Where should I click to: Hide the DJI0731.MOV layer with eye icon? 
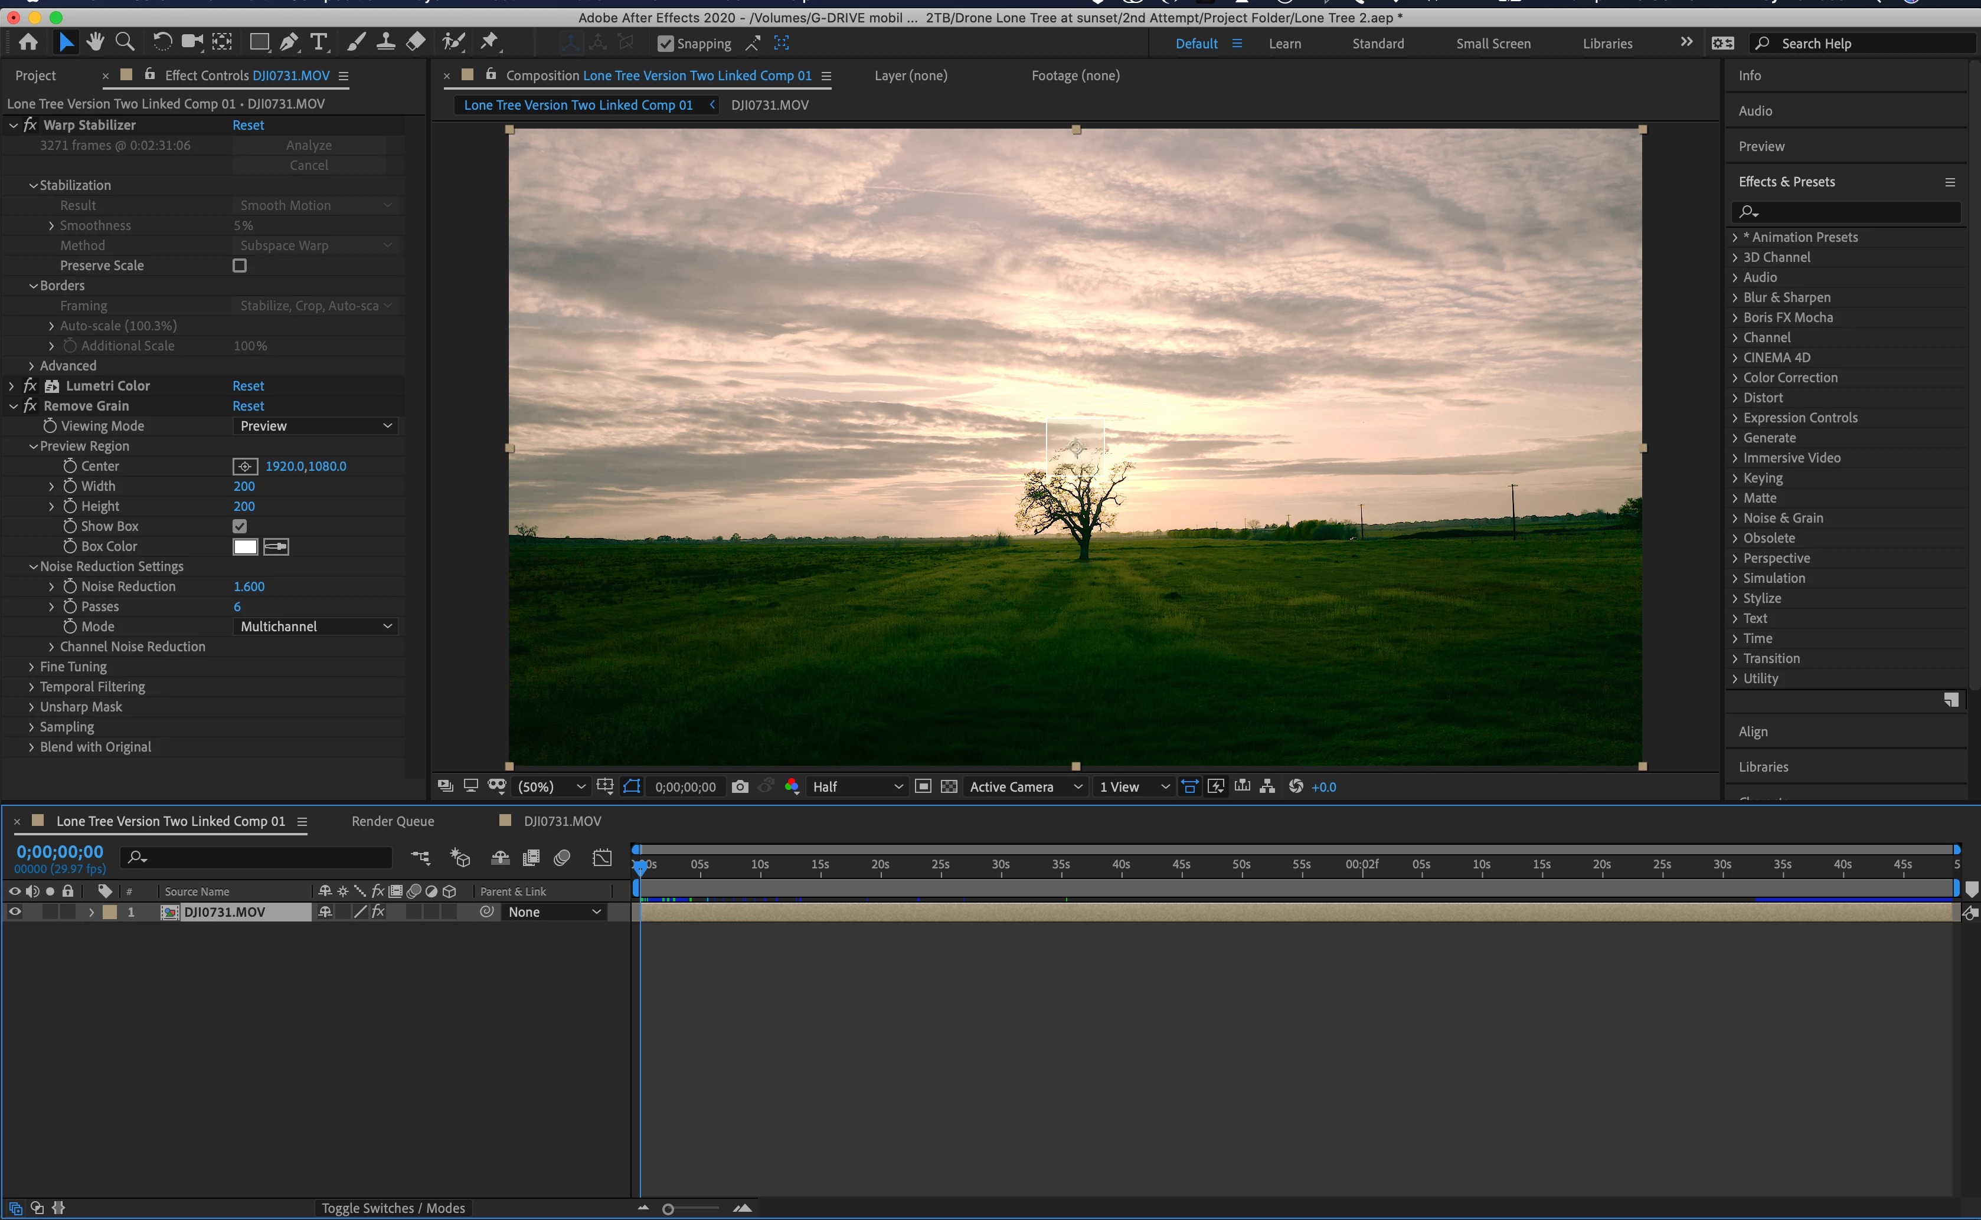coord(15,912)
